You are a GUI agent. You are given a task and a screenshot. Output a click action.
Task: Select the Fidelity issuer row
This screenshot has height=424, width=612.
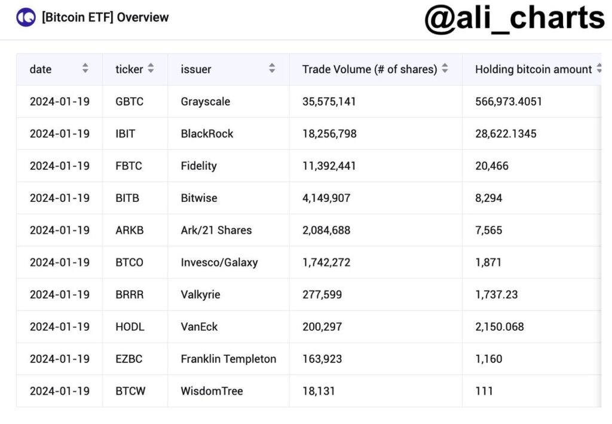(x=199, y=166)
